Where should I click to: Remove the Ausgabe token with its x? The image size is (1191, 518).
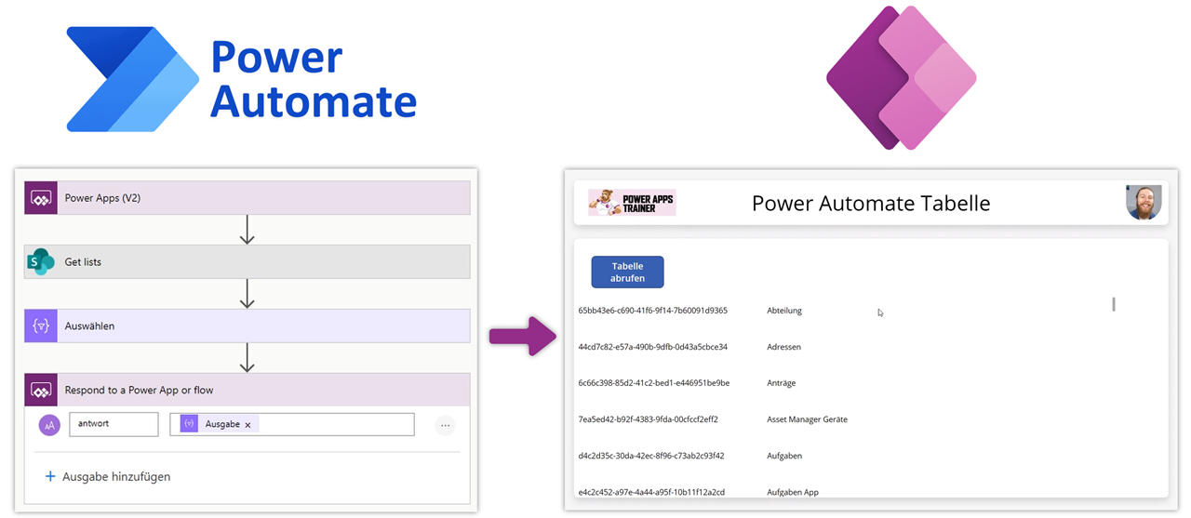pos(248,425)
